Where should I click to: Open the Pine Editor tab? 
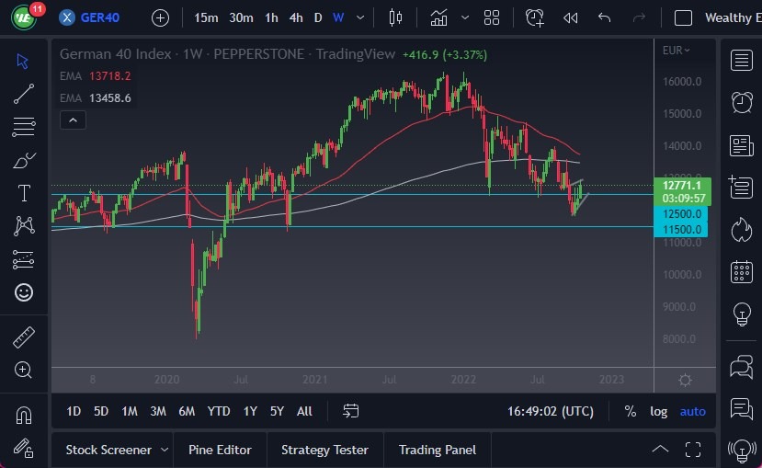tap(220, 450)
